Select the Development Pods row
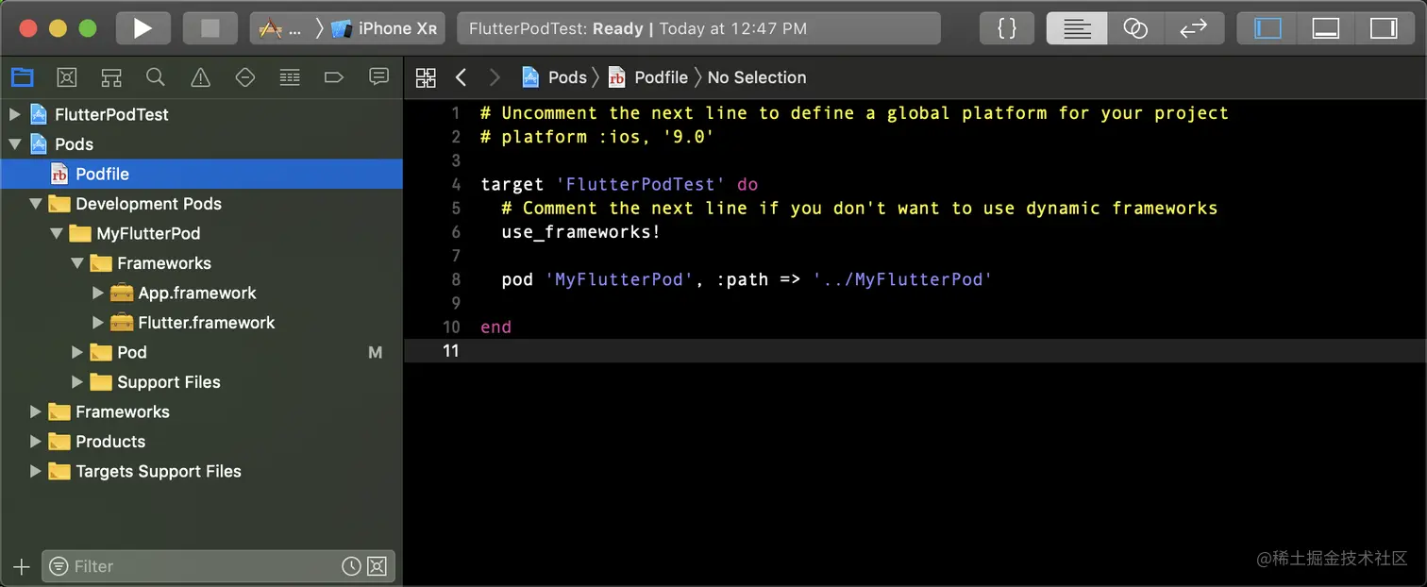1427x587 pixels. click(x=201, y=204)
